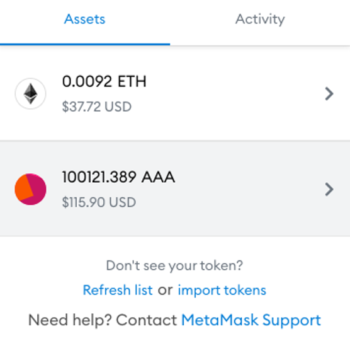
Task: Open AAA details via its right chevron
Action: [329, 189]
